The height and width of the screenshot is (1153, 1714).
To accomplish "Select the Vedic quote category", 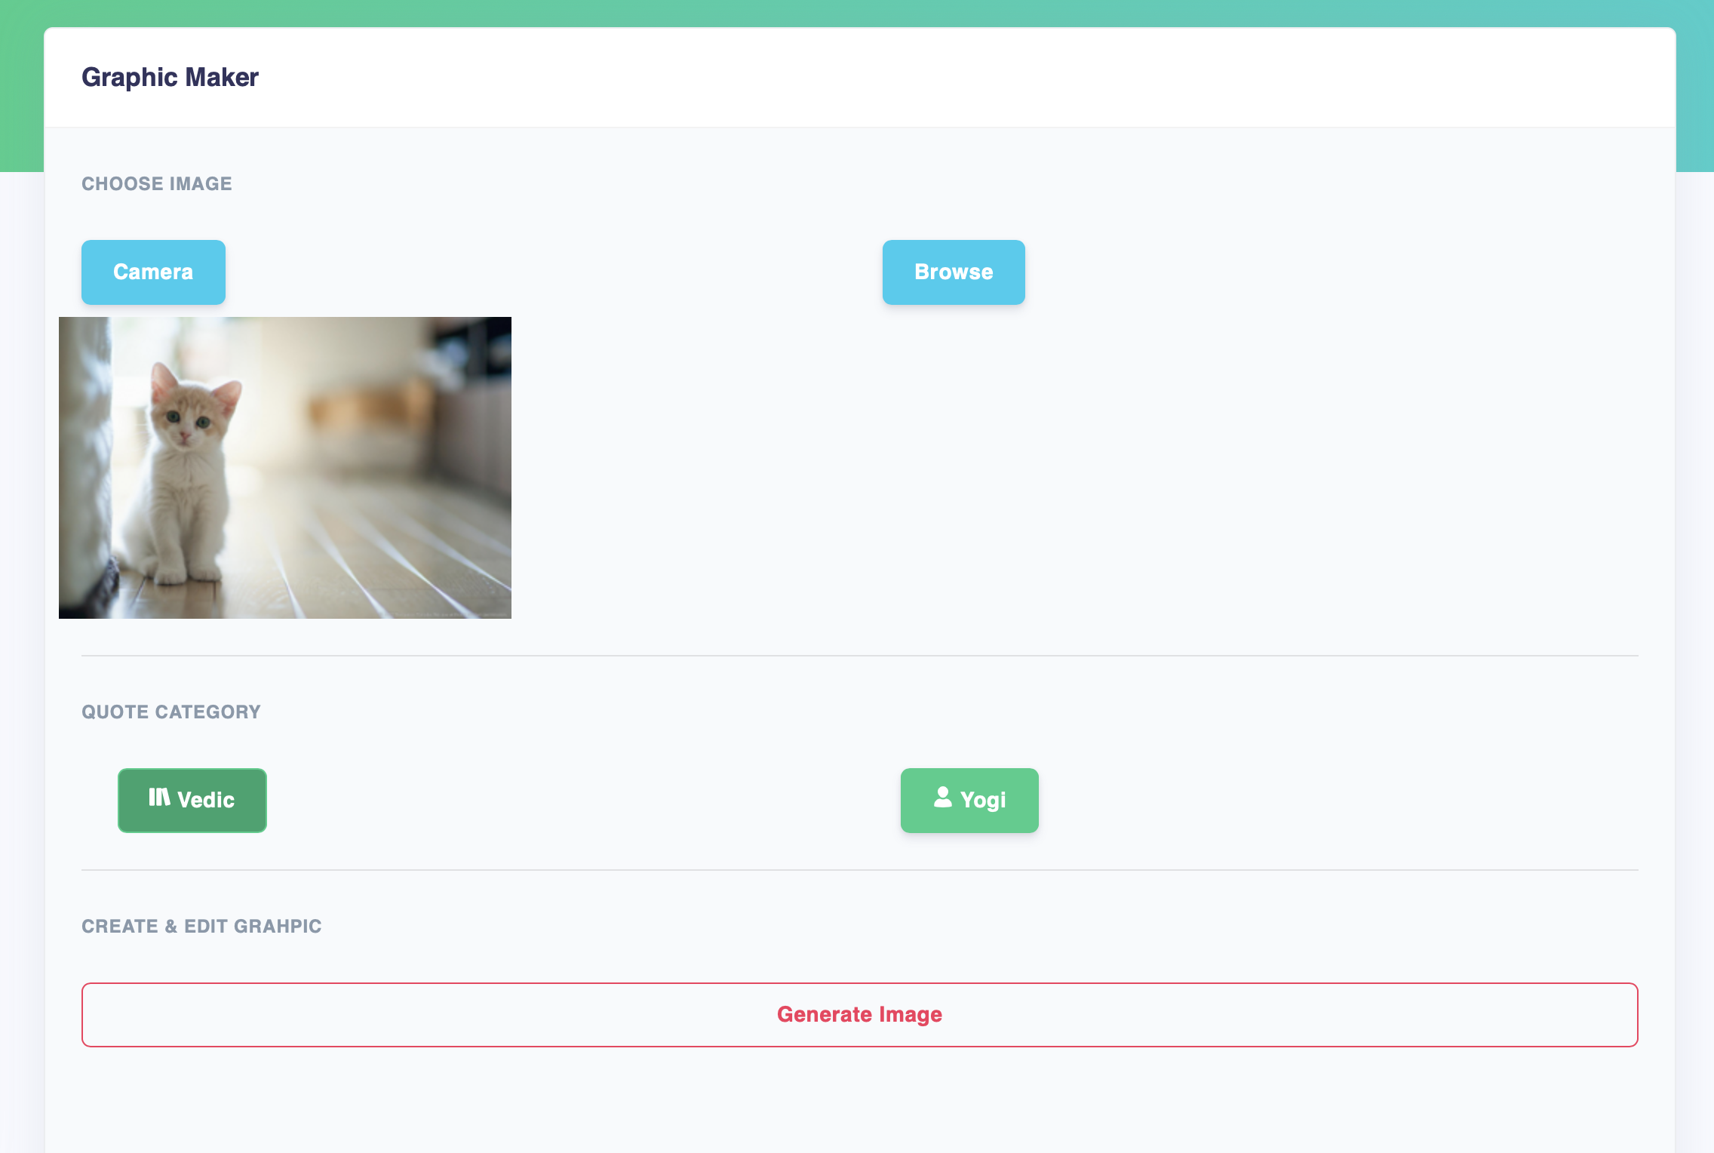I will [x=192, y=801].
